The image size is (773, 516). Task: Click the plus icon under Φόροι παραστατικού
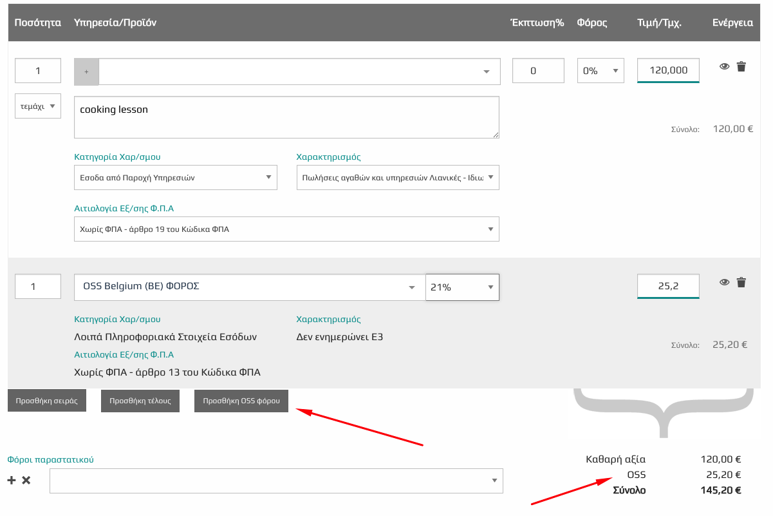[12, 480]
